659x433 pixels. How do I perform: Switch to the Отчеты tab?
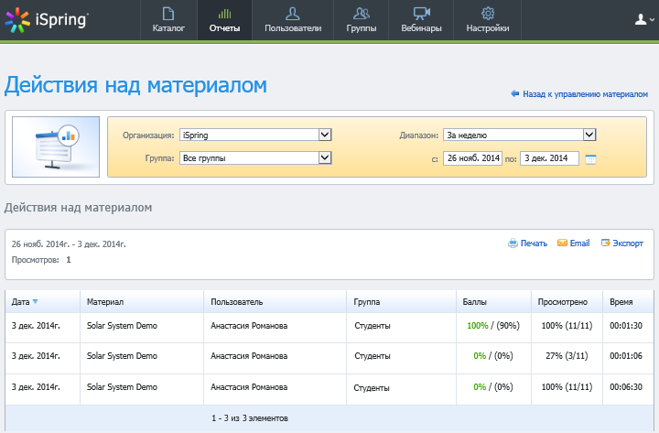click(x=224, y=20)
